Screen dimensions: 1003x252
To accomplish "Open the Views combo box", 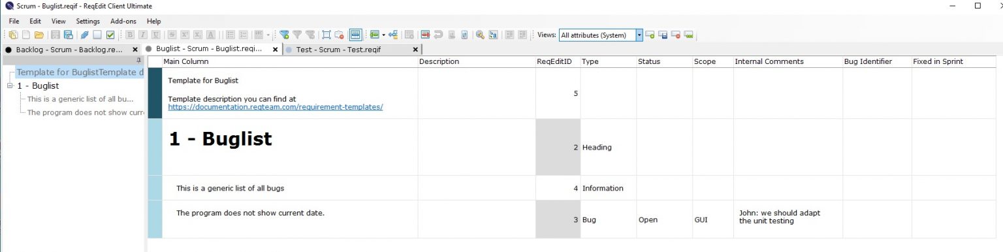I will tap(601, 35).
